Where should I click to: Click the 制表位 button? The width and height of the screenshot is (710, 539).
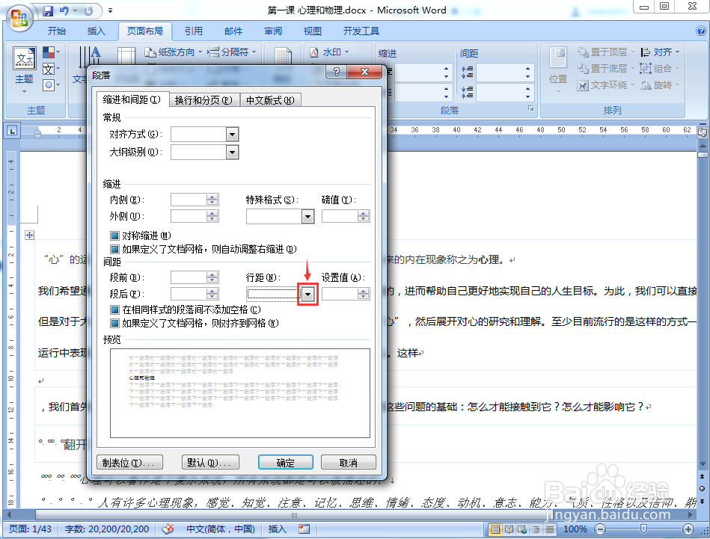click(129, 463)
